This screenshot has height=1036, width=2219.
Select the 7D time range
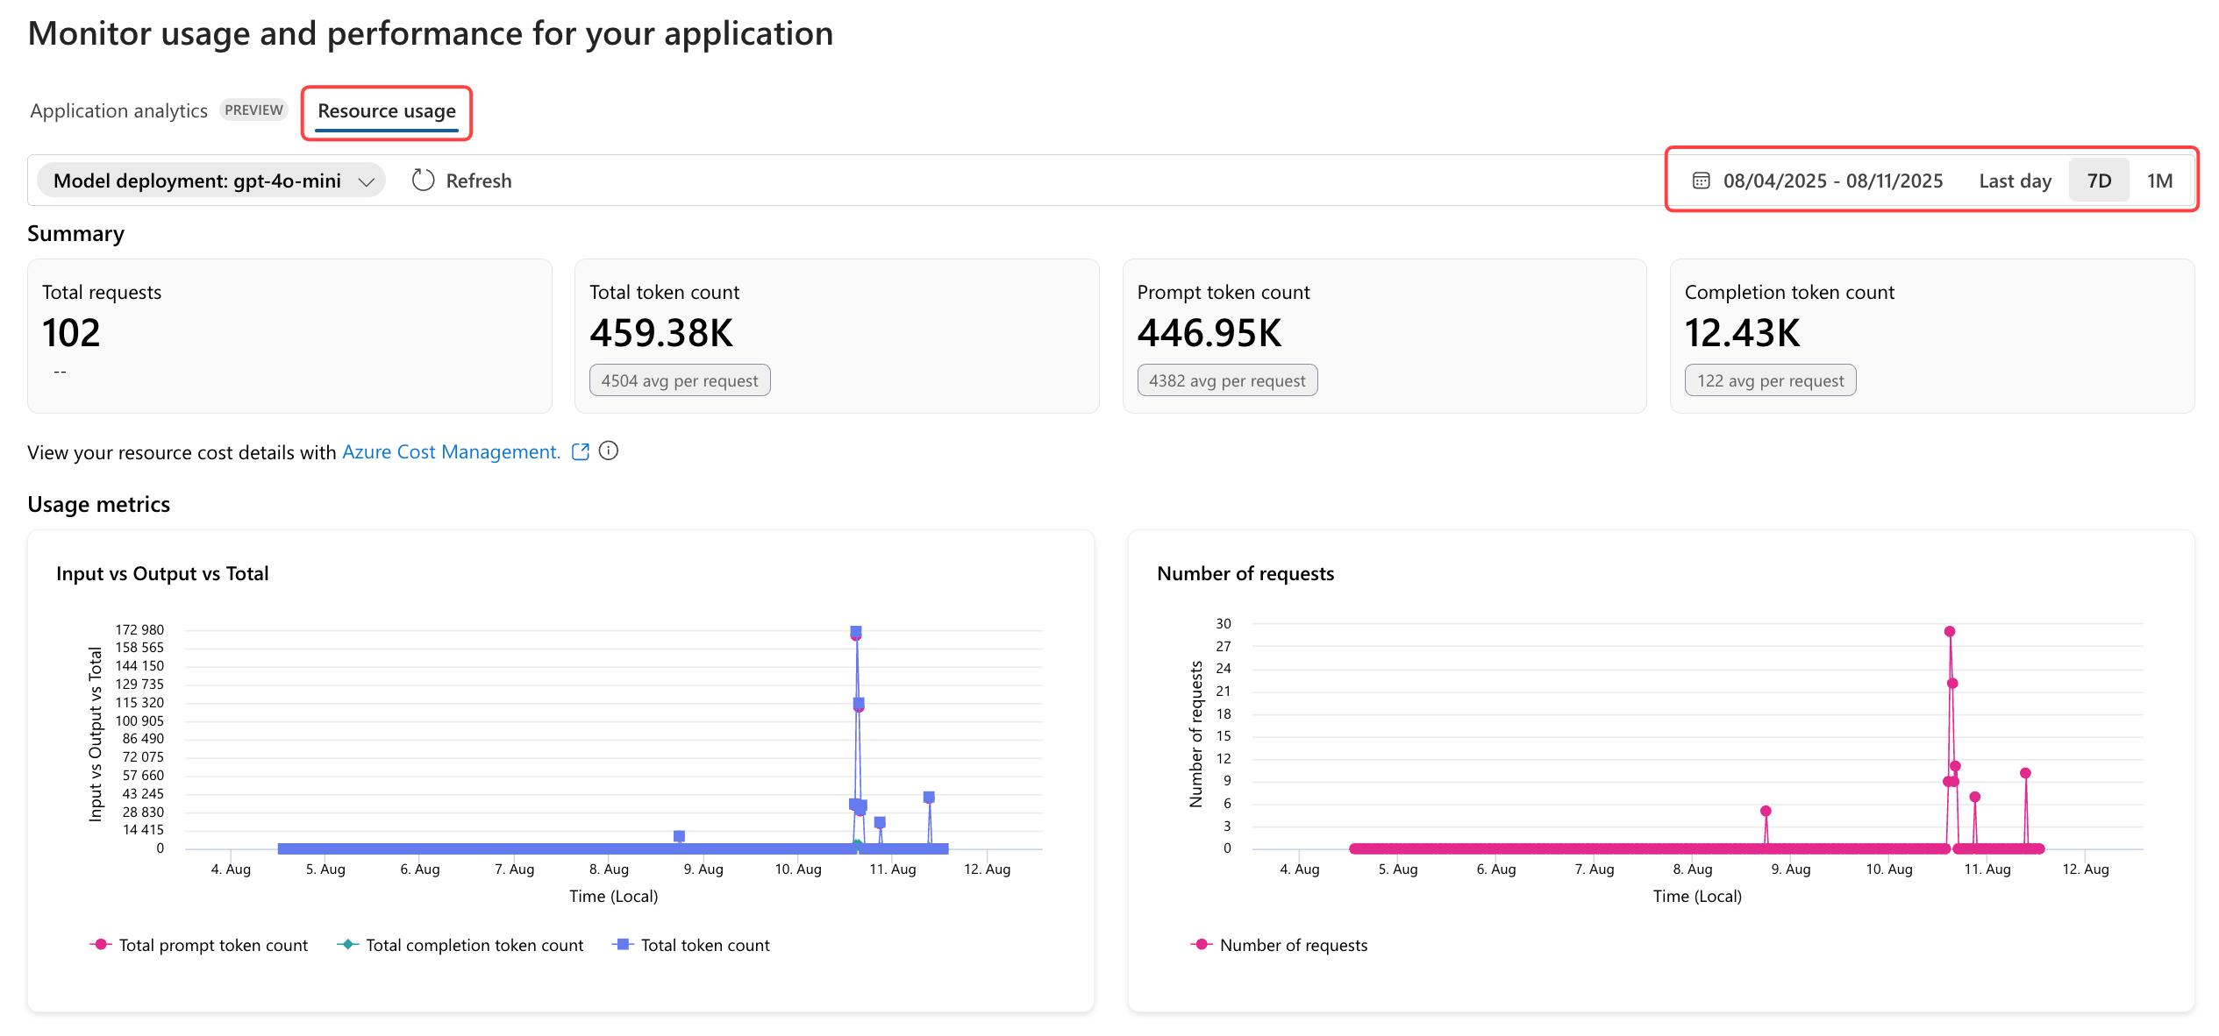[2098, 181]
